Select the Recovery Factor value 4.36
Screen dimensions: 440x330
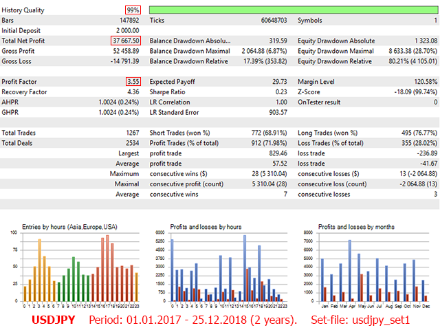133,92
